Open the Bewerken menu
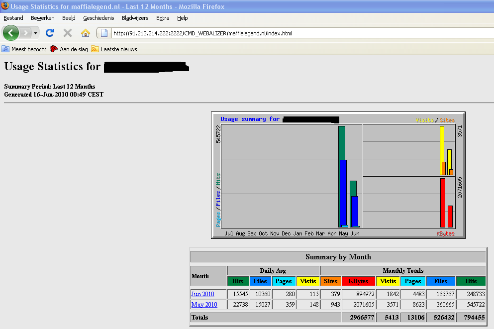 42,18
